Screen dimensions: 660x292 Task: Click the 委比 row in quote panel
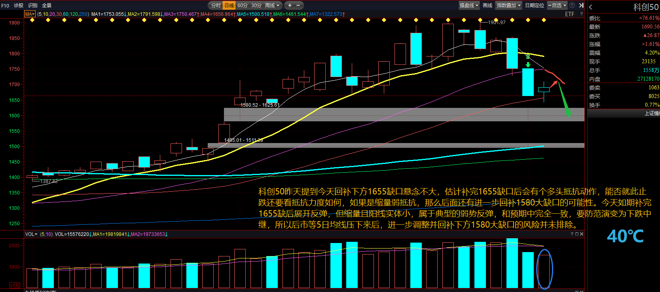click(624, 18)
